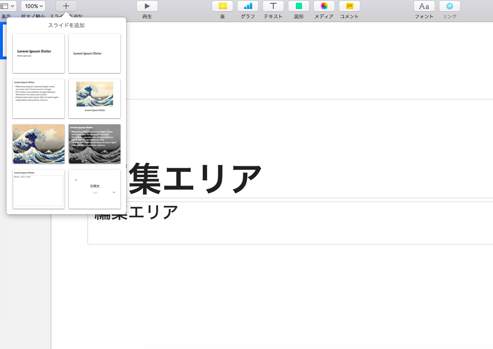Click the スライドを追加 popover heading
Screen dimensions: 493x349
tap(66, 25)
